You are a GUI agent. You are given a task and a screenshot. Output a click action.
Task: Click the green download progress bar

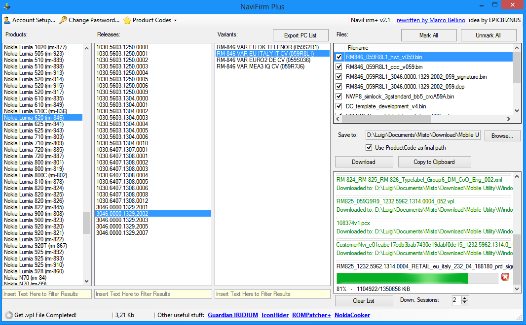point(417,279)
